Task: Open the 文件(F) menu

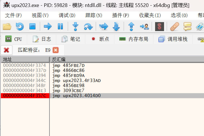Action: [13, 15]
